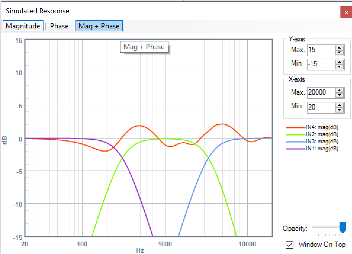Close the Simulated Response window
This screenshot has width=352, height=254.
[x=346, y=12]
